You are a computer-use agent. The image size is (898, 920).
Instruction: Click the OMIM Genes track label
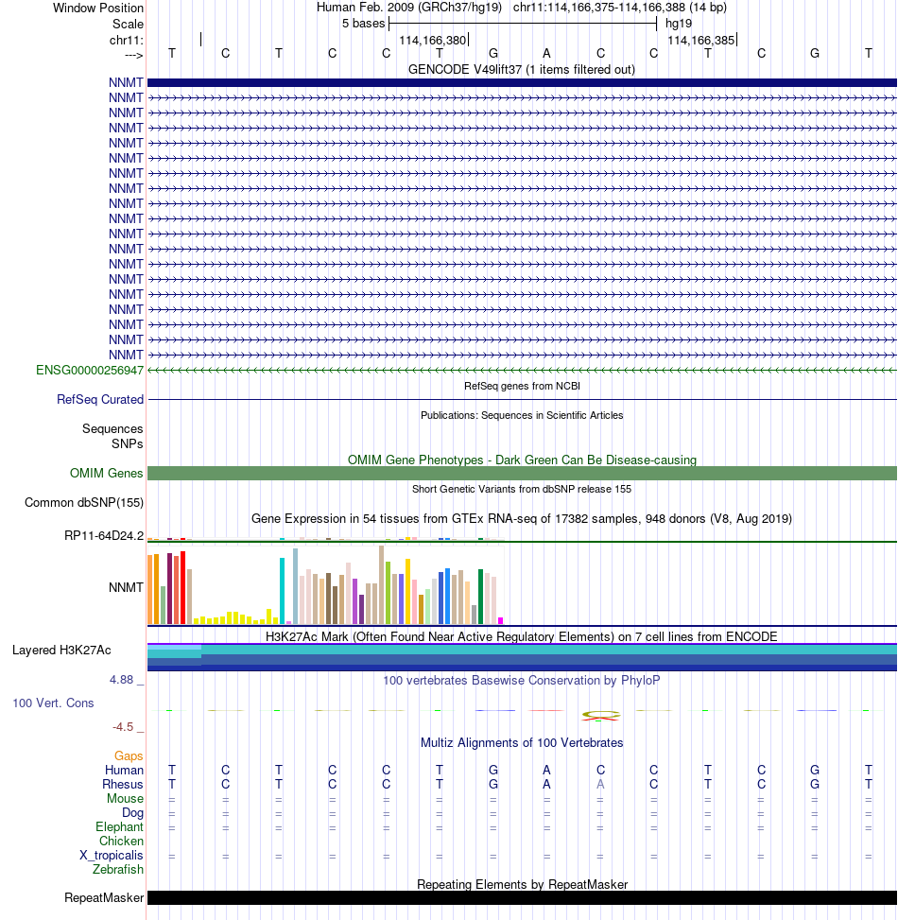tap(106, 473)
